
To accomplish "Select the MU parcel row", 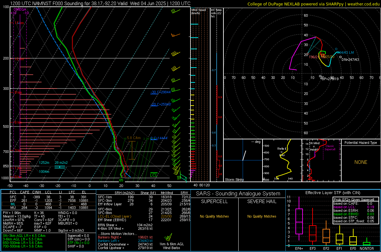I will tap(49, 208).
